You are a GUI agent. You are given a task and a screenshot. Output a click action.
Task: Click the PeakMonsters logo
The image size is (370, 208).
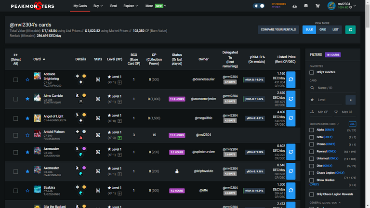[33, 6]
